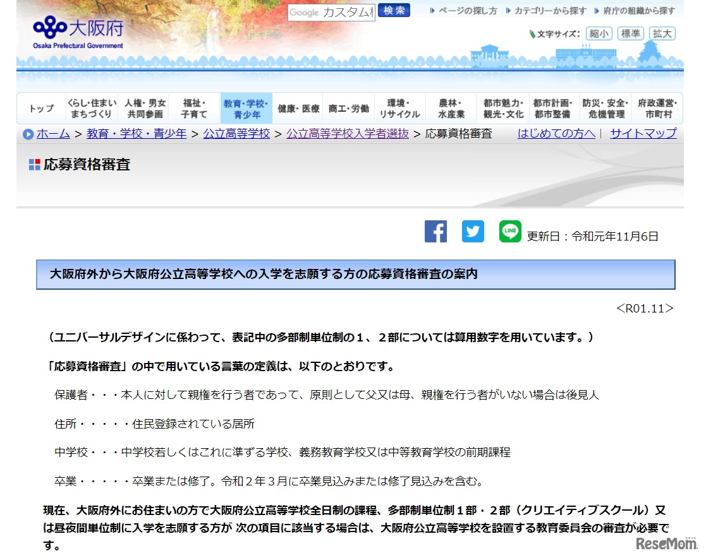The height and width of the screenshot is (558, 706).
Task: Click the 住所 definition line
Action: point(154,424)
